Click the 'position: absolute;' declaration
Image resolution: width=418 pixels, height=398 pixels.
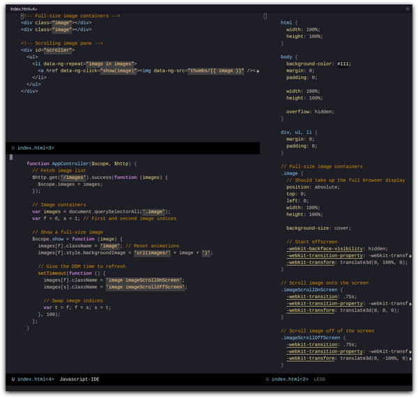click(x=313, y=187)
